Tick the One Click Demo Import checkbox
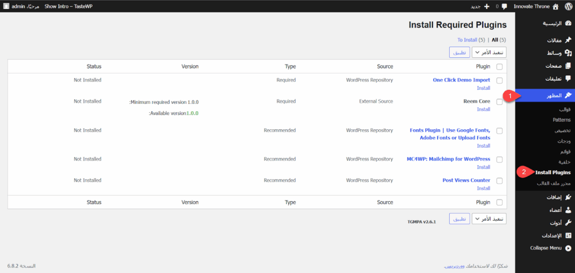Screen dimensions: 575x273 [x=499, y=80]
